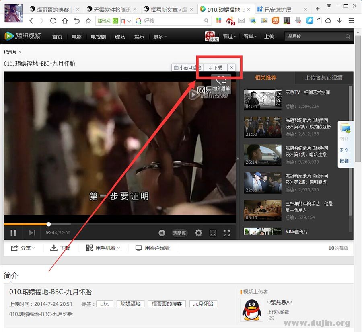Switch to the 上传者其它视频 tab
This screenshot has width=362, height=332.
pos(324,78)
